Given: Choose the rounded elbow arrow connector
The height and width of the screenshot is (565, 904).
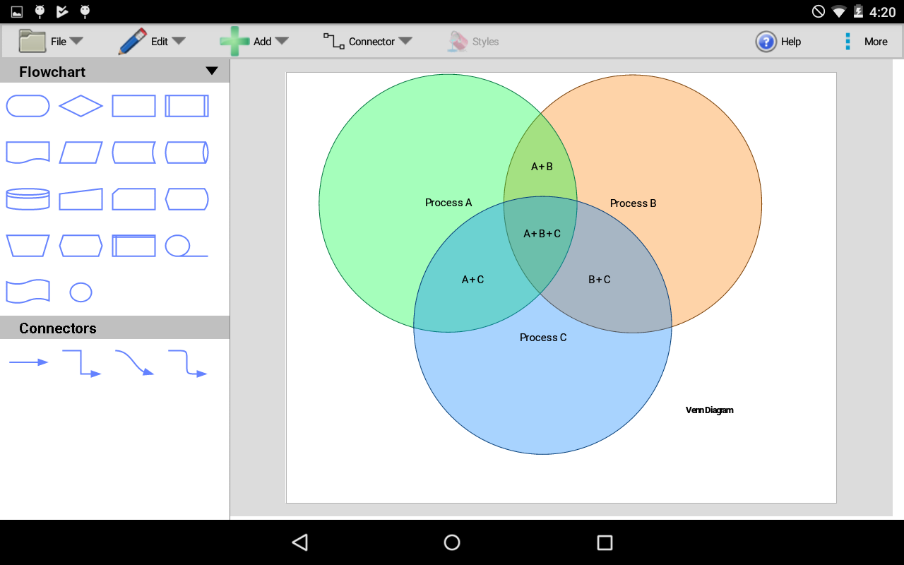Looking at the screenshot, I should [187, 363].
